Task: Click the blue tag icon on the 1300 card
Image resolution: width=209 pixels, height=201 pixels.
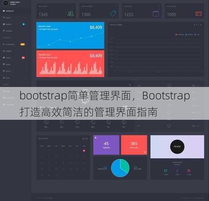Action: tap(113, 14)
